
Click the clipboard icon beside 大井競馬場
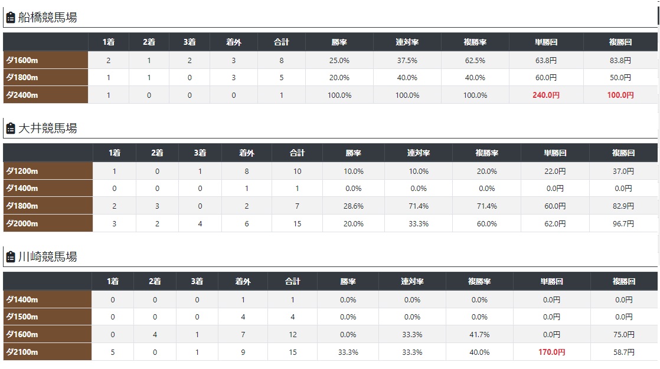pyautogui.click(x=10, y=128)
